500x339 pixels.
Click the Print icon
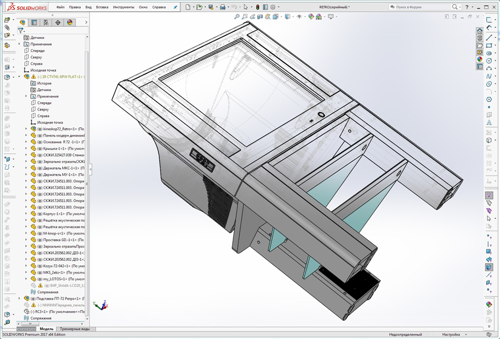[x=222, y=7]
